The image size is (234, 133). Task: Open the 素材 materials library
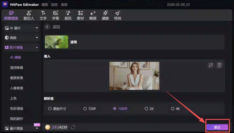(x=80, y=15)
